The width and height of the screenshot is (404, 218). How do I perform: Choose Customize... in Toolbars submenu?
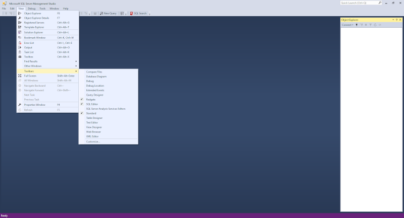tap(109, 142)
